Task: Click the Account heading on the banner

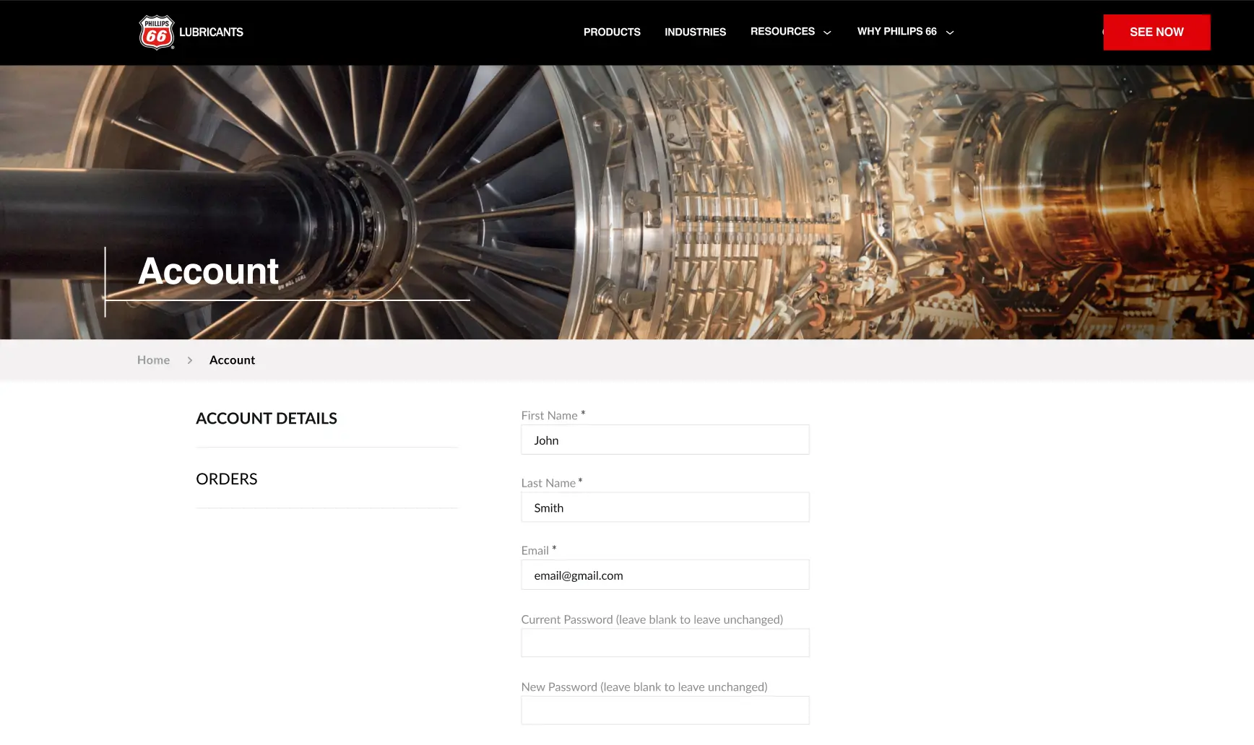Action: [x=208, y=272]
